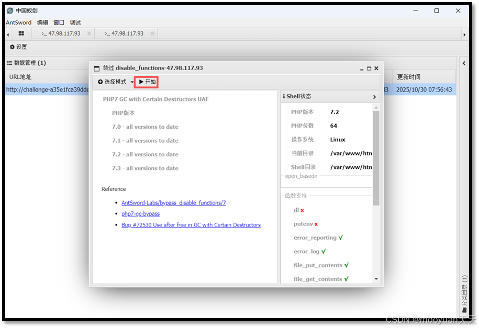The width and height of the screenshot is (479, 328).
Task: Click the 当前目录 path value
Action: [351, 153]
